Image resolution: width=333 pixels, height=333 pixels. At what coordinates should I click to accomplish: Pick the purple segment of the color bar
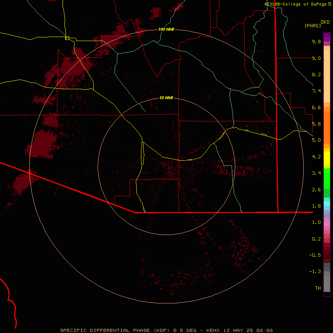(x=327, y=37)
